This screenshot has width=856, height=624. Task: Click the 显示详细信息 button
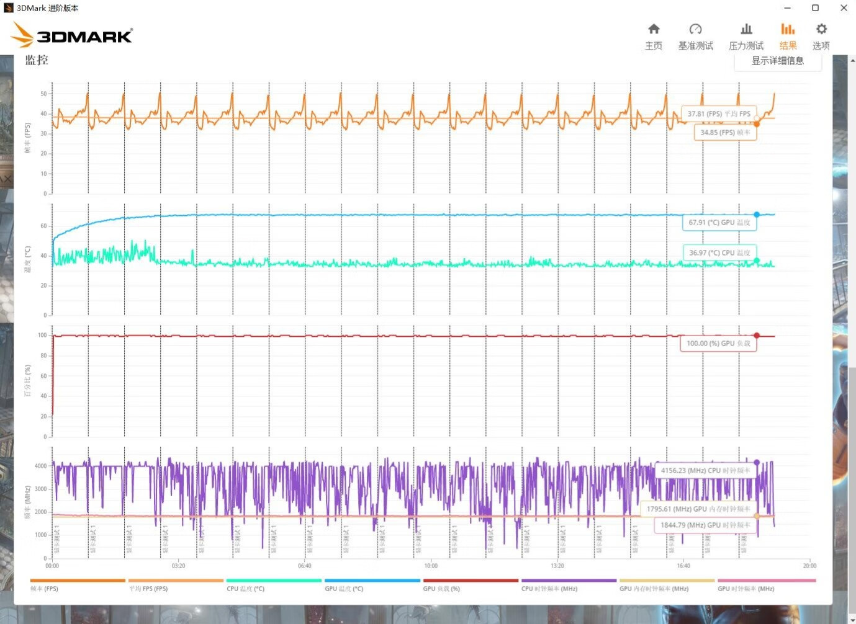pos(777,61)
